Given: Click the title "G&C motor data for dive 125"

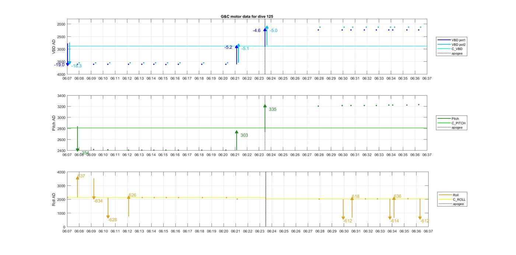Looking at the screenshot, I should point(247,17).
